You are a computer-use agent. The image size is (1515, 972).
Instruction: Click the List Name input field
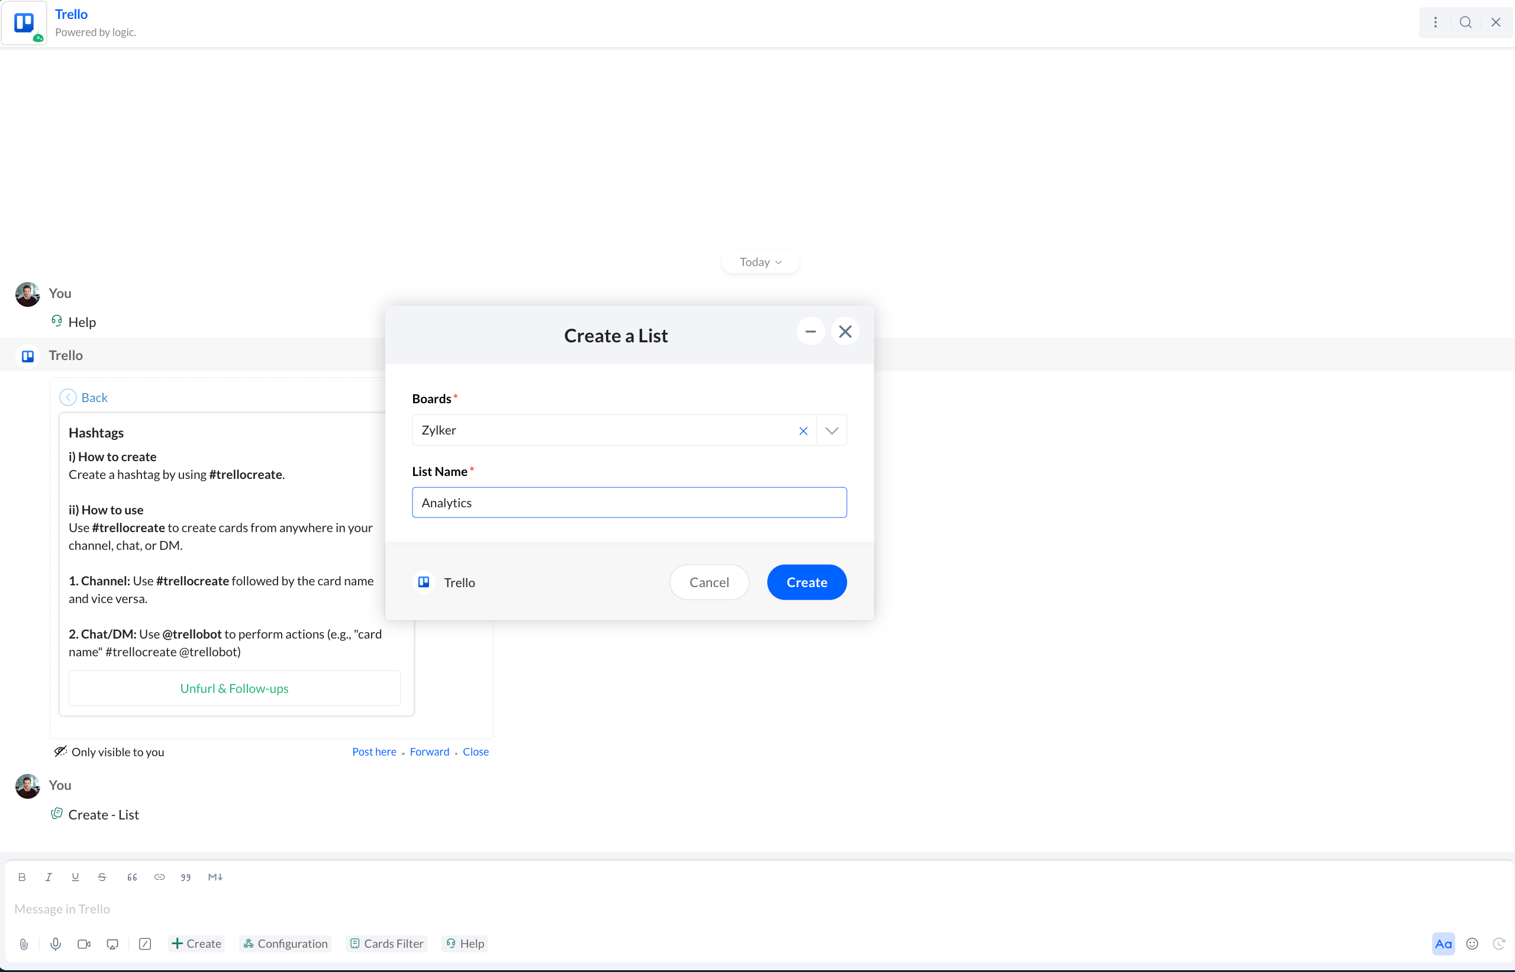629,503
